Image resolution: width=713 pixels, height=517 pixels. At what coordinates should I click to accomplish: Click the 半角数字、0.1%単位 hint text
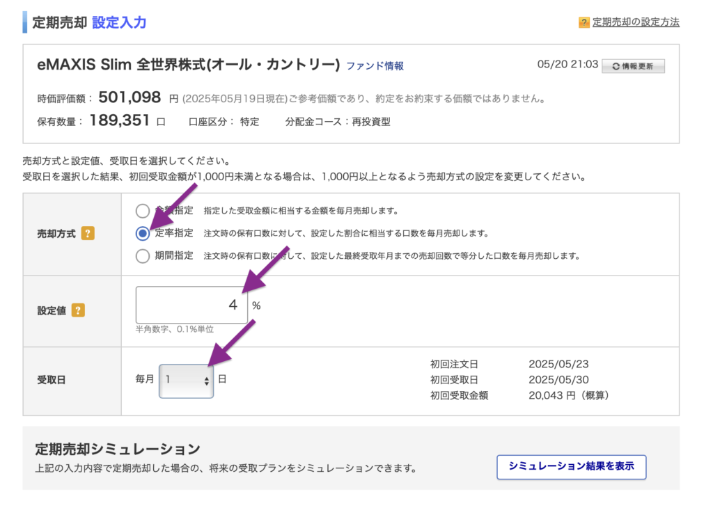click(x=175, y=329)
